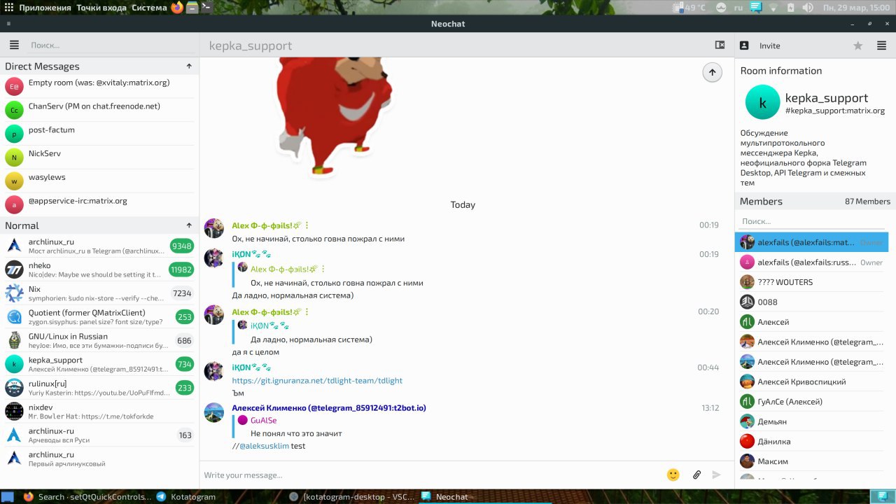The height and width of the screenshot is (504, 896).
Task: Open the emoji picker smiley
Action: [x=673, y=475]
